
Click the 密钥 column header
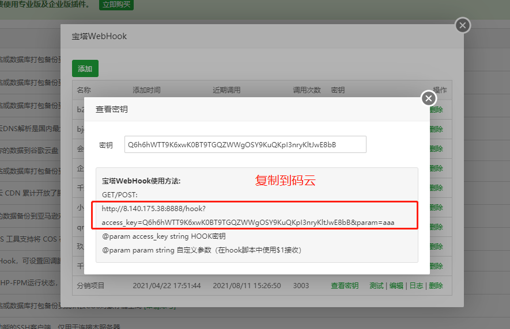coord(338,90)
